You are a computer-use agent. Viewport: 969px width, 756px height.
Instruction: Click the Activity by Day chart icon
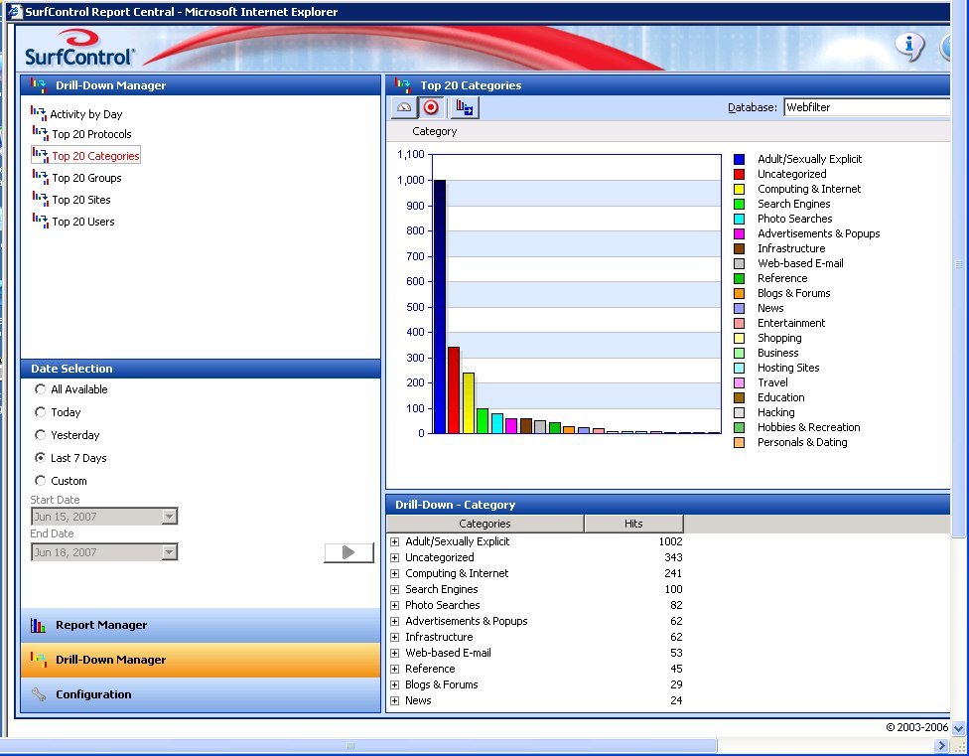click(39, 113)
